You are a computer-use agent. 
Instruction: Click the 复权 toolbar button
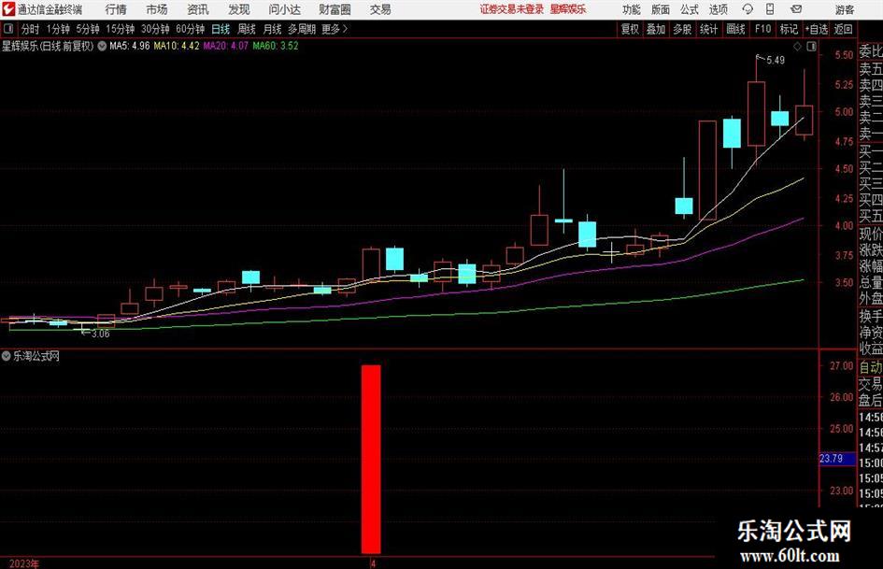(630, 29)
